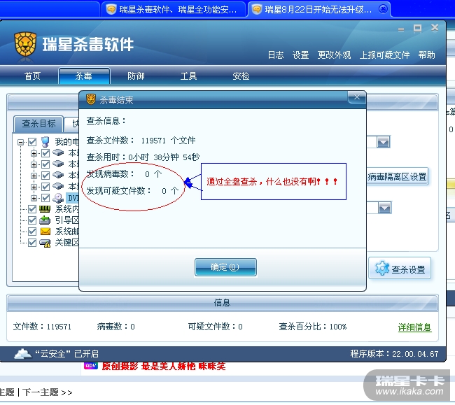Click chat icon on 瑞星杀毒软件 browser tab
The height and width of the screenshot is (405, 455).
coord(111,9)
